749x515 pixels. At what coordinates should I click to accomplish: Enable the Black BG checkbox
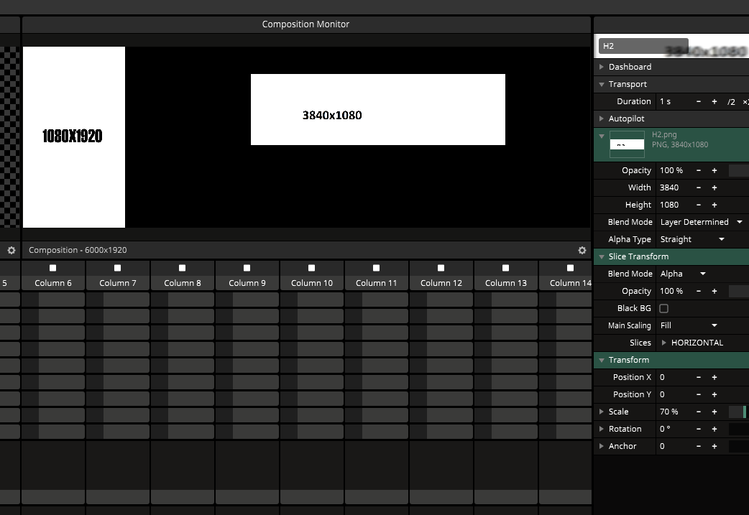click(x=663, y=308)
